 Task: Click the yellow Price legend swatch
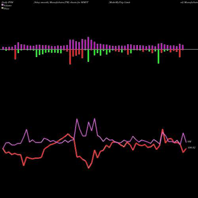click(2, 8)
